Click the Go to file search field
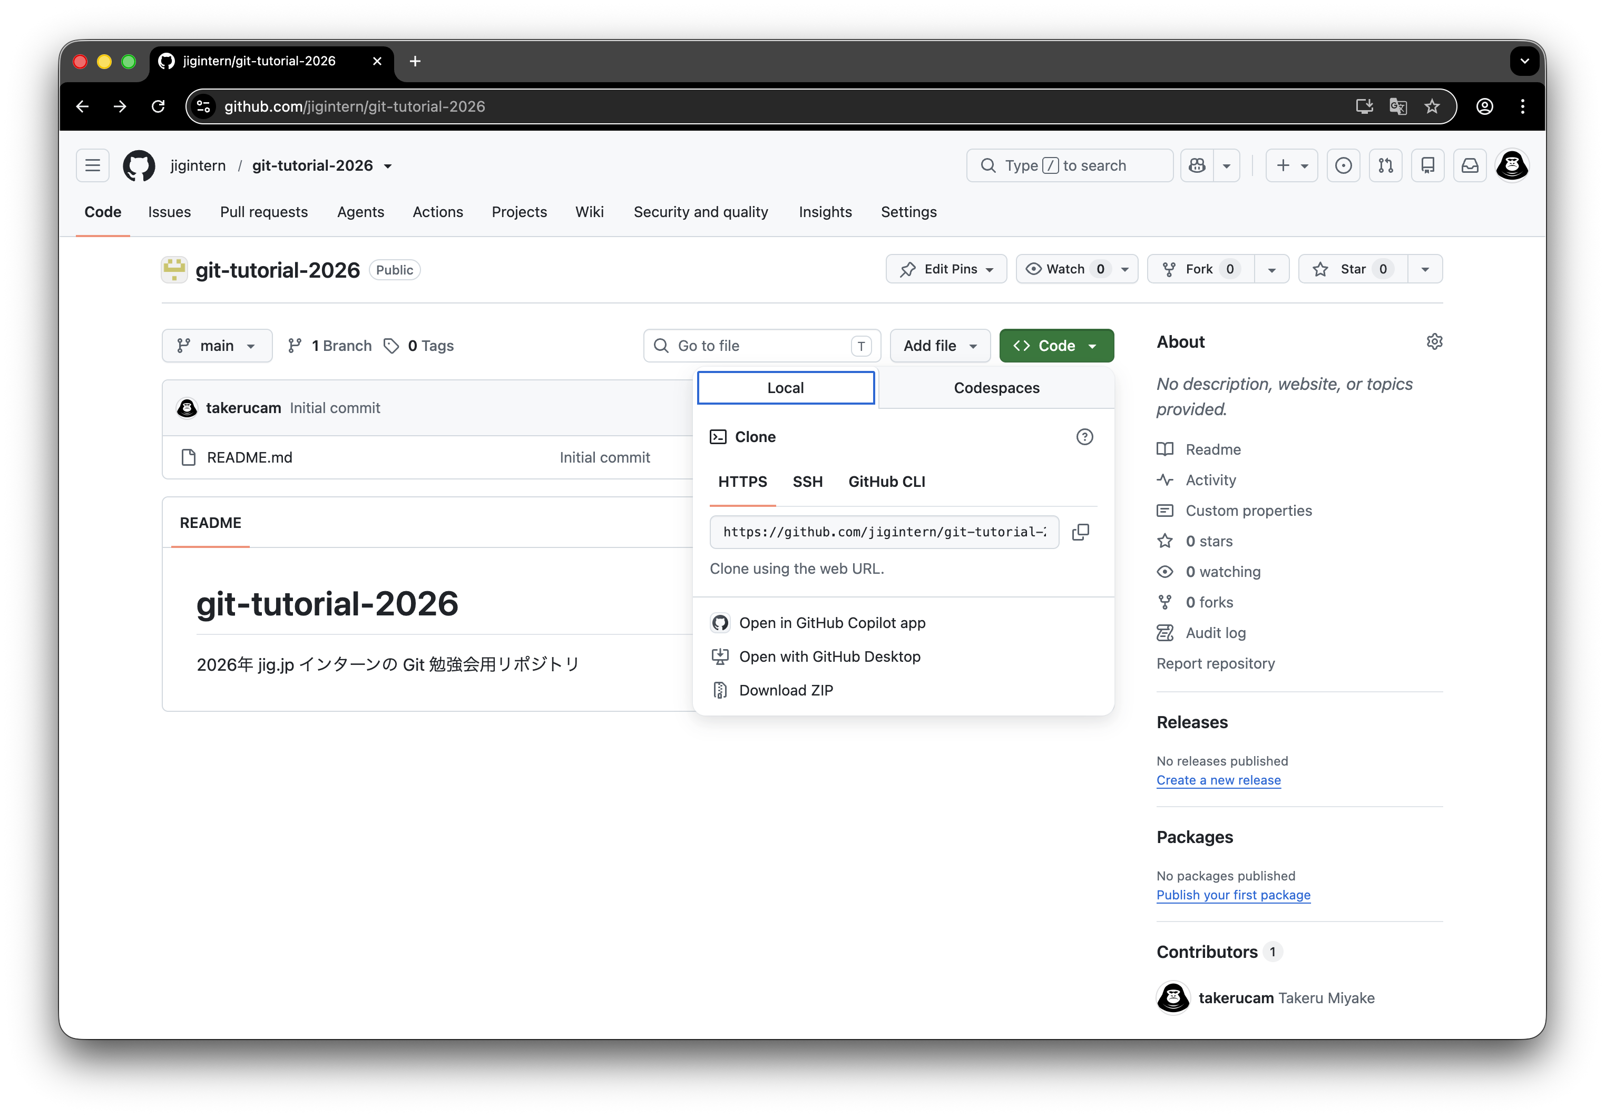Image resolution: width=1605 pixels, height=1117 pixels. 762,346
